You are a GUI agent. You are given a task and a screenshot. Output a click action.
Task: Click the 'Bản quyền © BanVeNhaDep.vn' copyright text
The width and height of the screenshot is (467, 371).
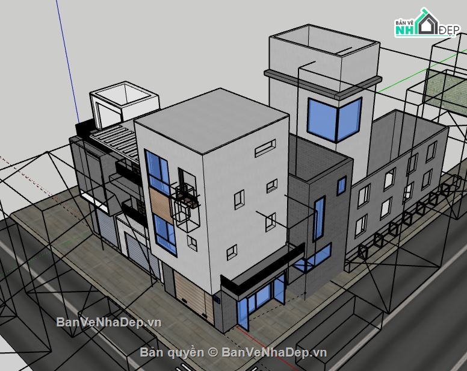(233, 352)
